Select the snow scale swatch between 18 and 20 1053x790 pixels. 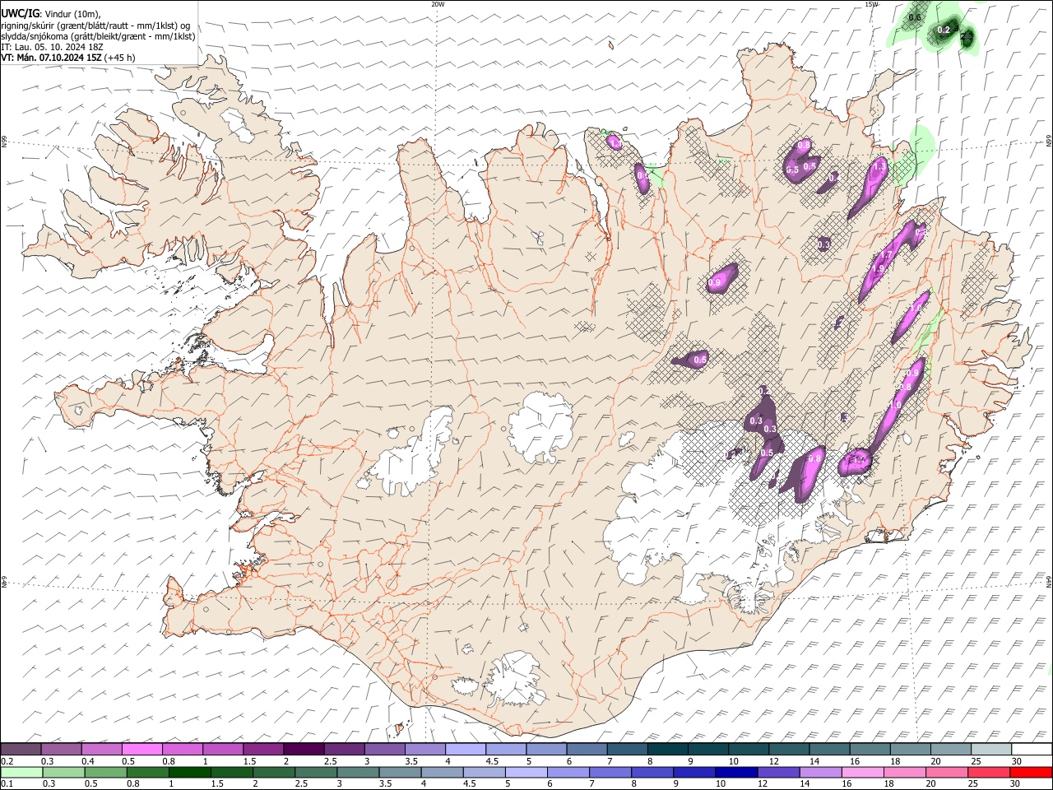pos(909,749)
